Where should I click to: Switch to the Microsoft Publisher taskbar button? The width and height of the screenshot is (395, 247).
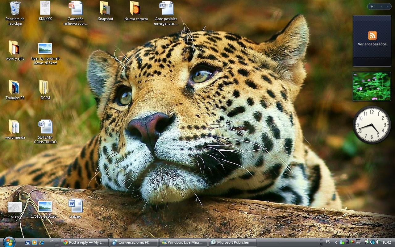click(x=233, y=242)
